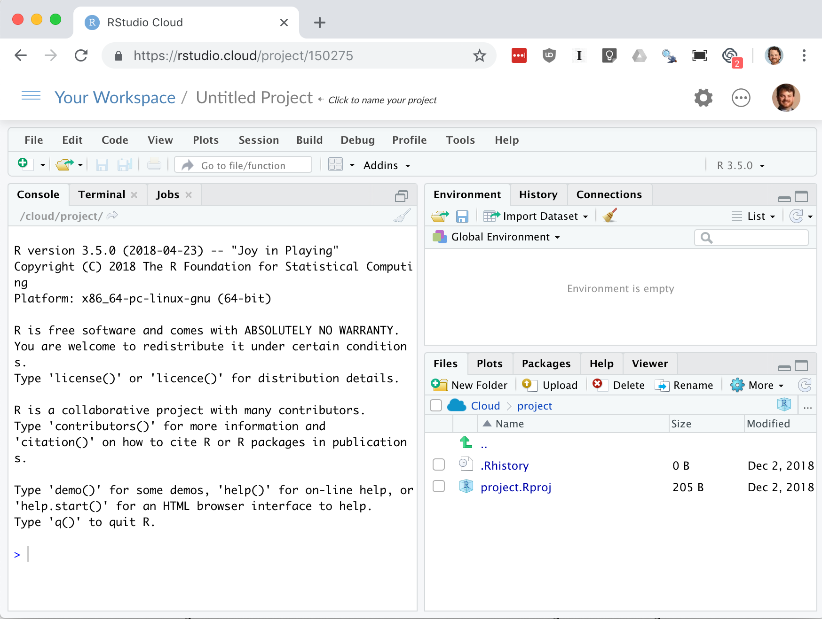The width and height of the screenshot is (822, 619).
Task: Delete selected files via the Delete icon
Action: (x=617, y=385)
